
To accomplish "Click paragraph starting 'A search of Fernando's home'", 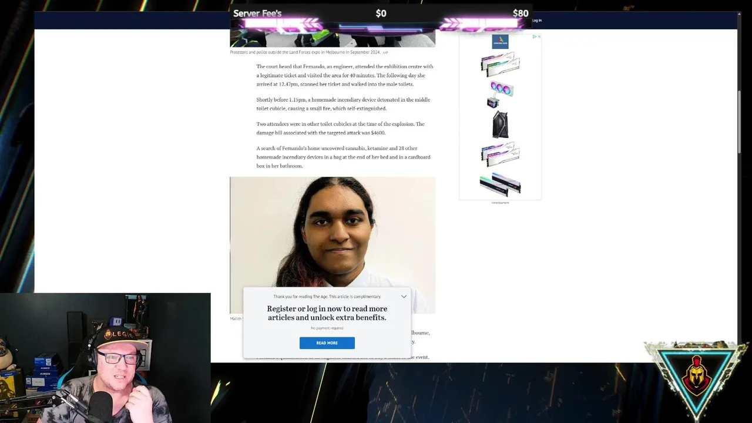I will click(x=343, y=157).
